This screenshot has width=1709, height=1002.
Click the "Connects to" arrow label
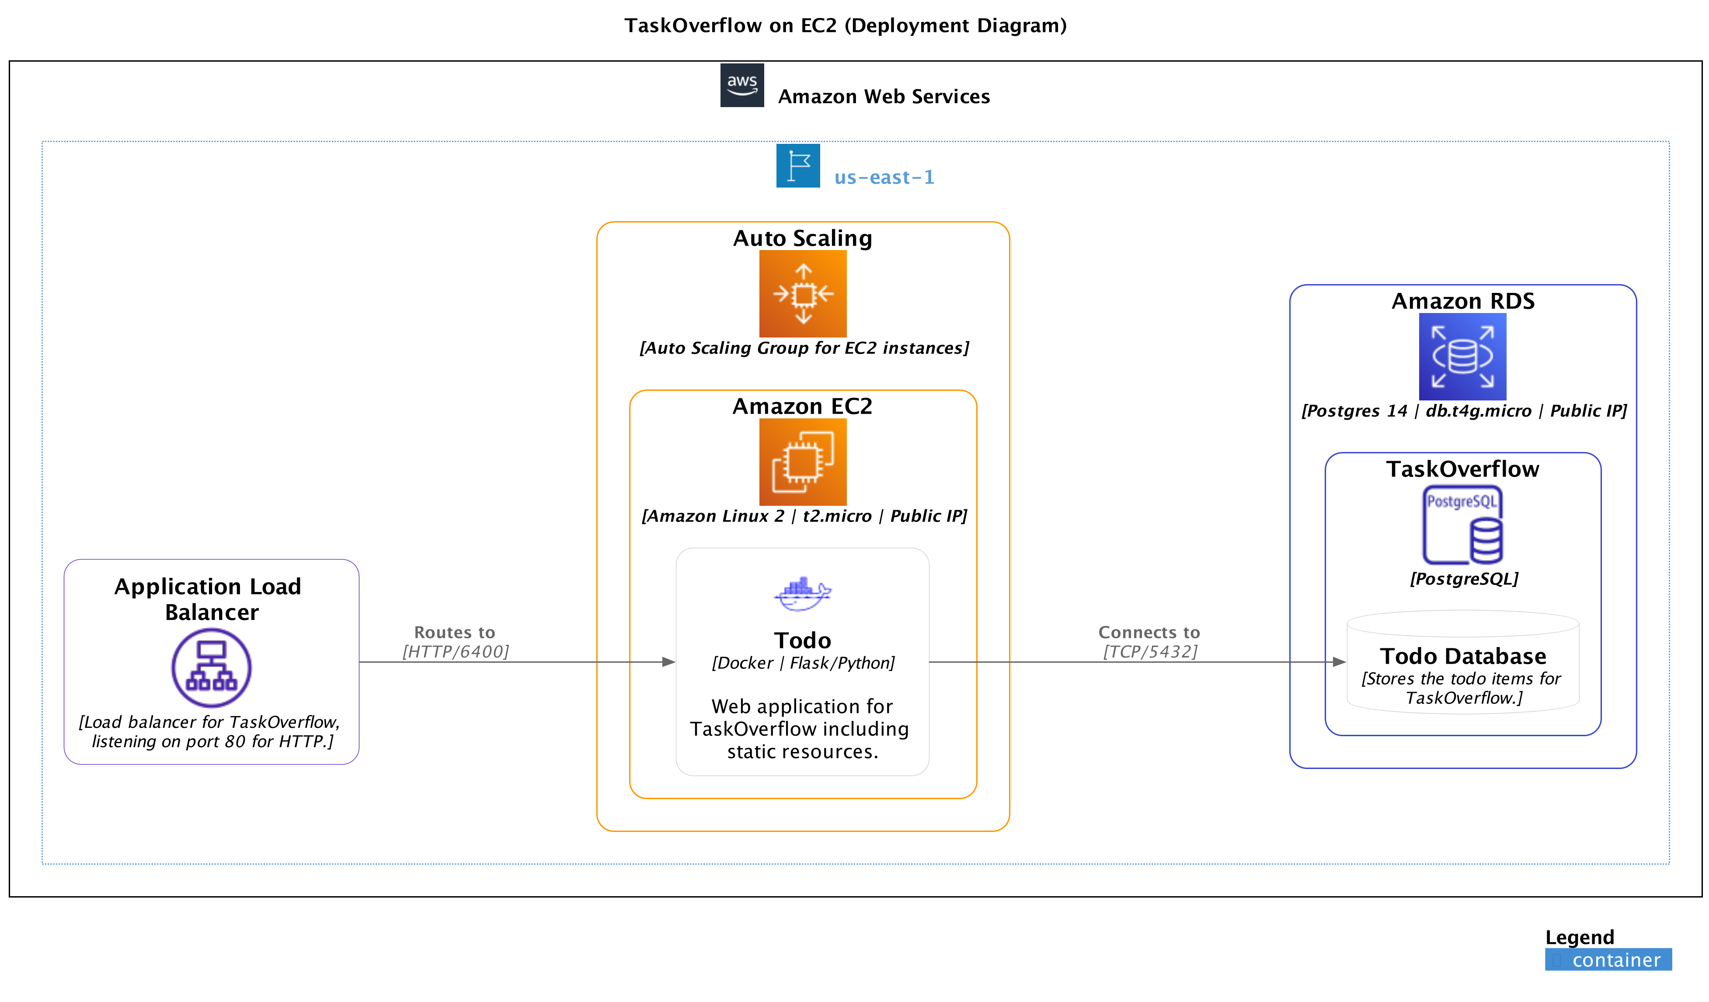(1149, 633)
